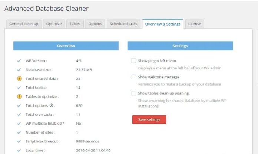Click the checkmark icon left of Total options
Image resolution: width=258 pixels, height=154 pixels.
[x=19, y=105]
